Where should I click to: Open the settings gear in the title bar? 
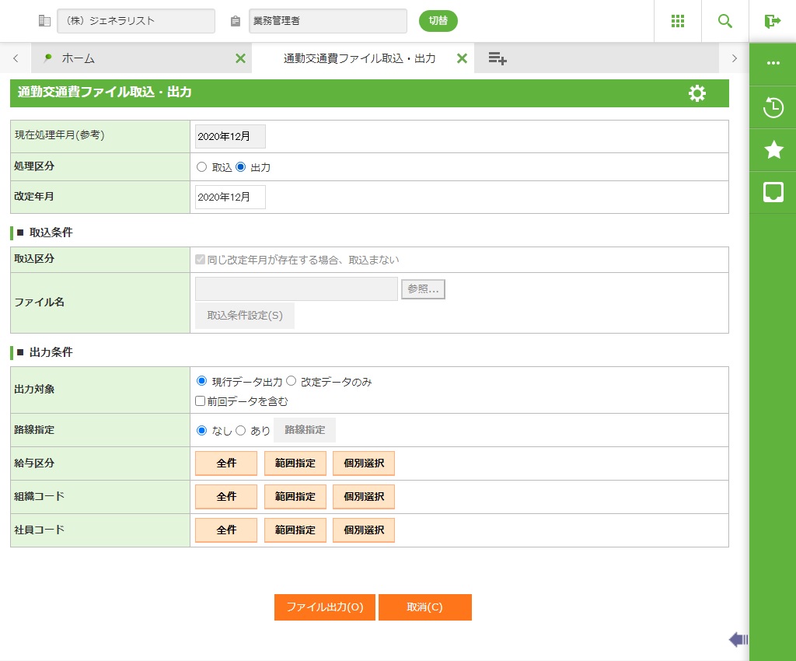[x=697, y=93]
